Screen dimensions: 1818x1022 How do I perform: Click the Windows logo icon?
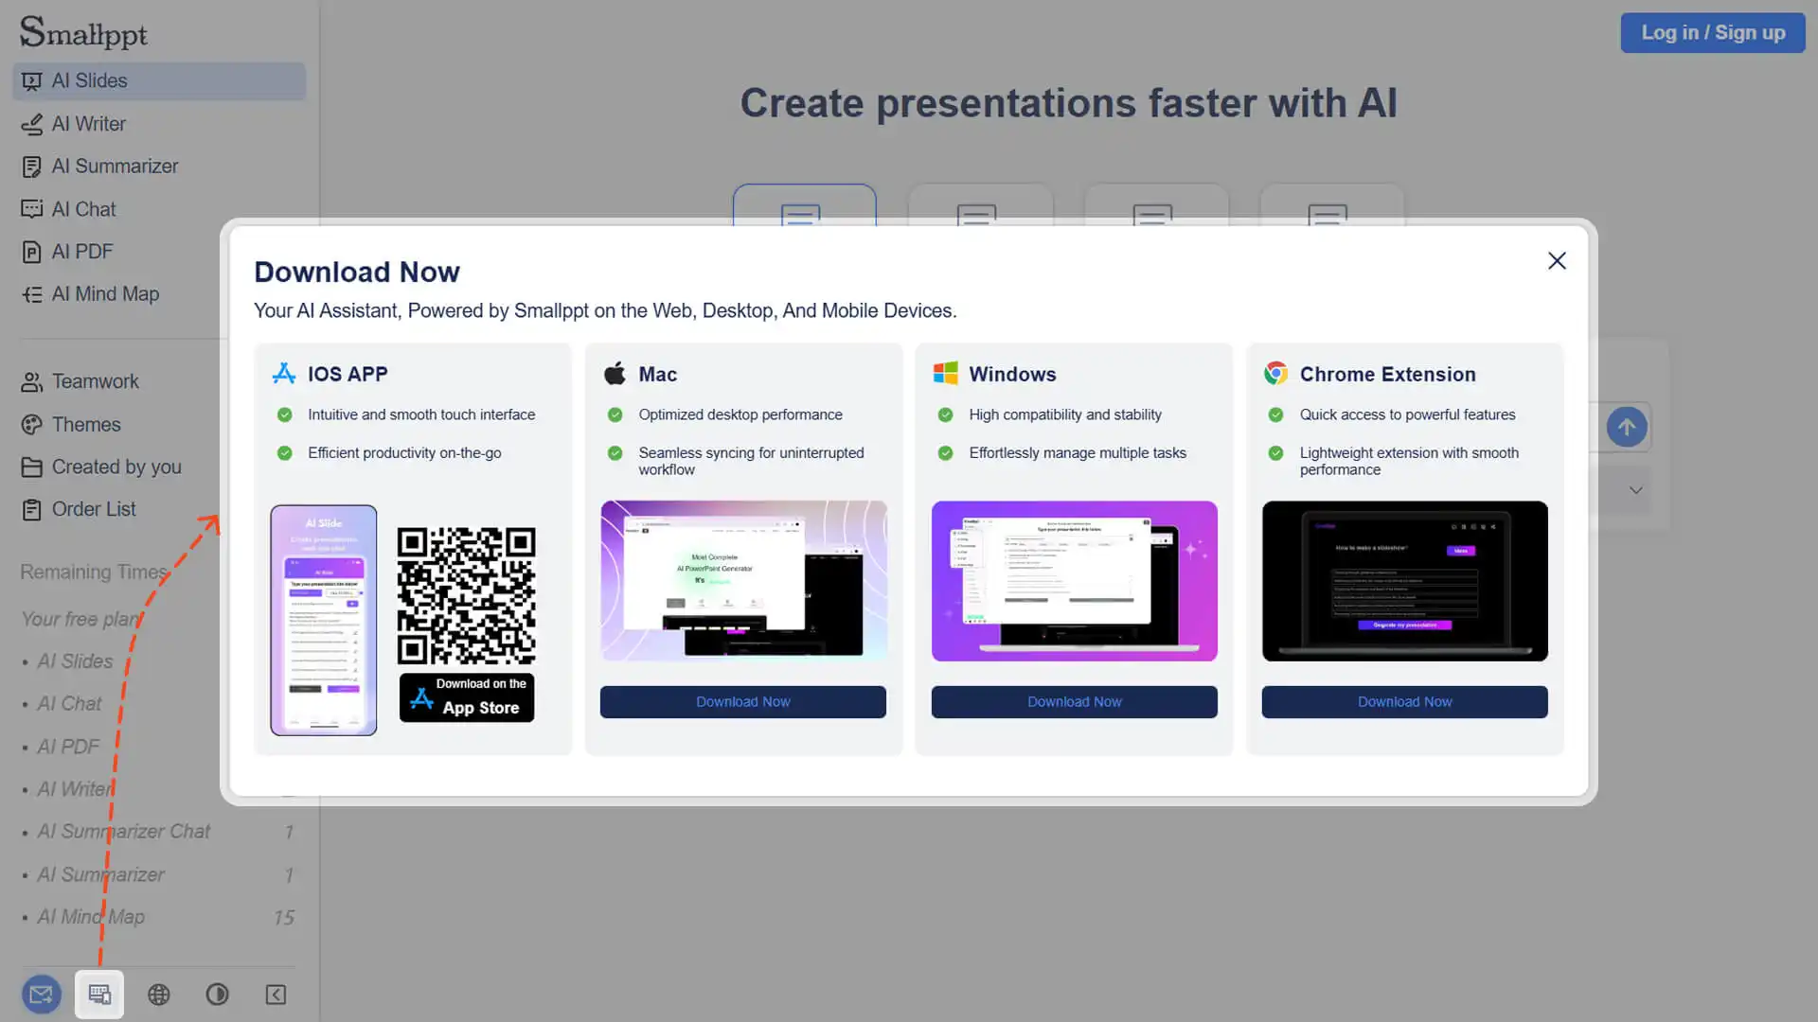[x=945, y=374]
